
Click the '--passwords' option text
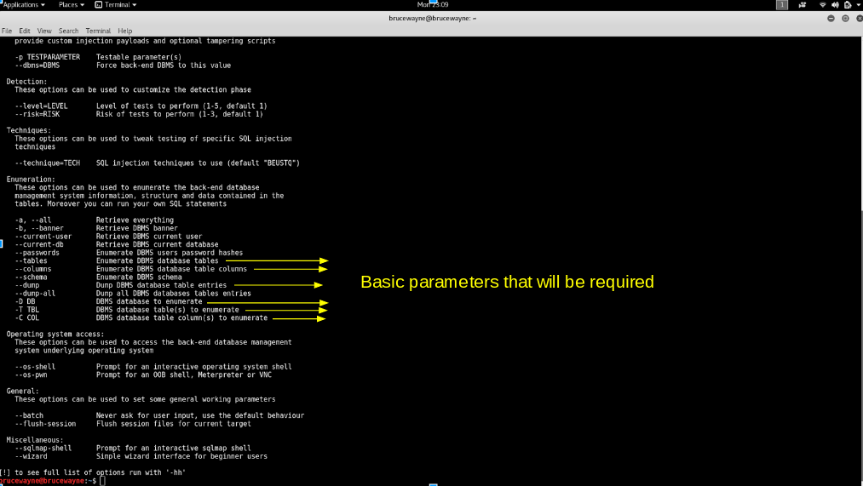coord(37,252)
